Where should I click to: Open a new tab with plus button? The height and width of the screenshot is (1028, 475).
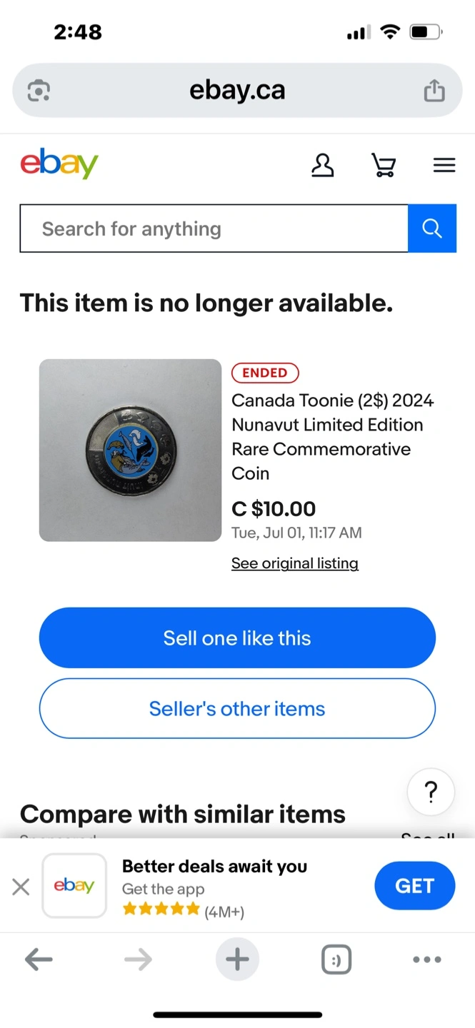click(237, 960)
